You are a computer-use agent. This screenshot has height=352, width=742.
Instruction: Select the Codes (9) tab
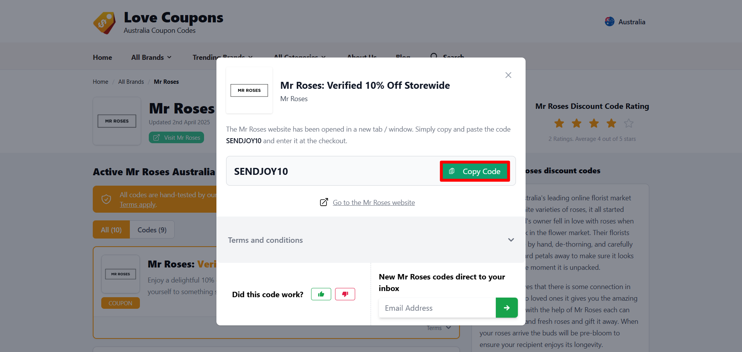pyautogui.click(x=152, y=230)
